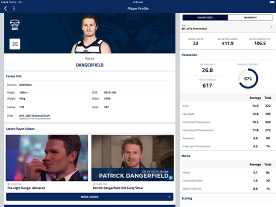Screen dimensions: 276x207
Task: Tap play icon on Danger delivered video
Action: 85,178
